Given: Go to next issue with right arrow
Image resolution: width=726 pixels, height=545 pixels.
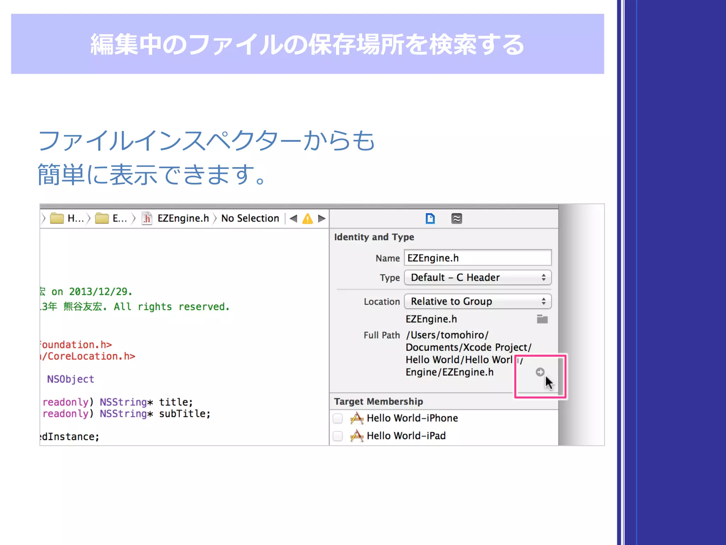Looking at the screenshot, I should (x=322, y=219).
